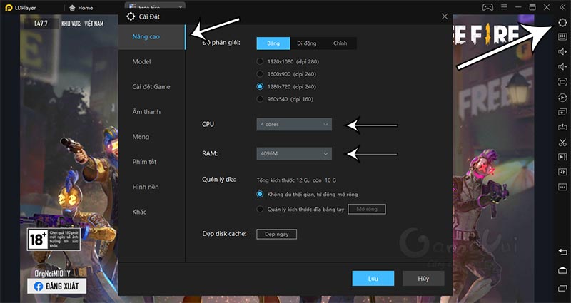Toggle fullscreen icon in sidebar

pos(562,82)
